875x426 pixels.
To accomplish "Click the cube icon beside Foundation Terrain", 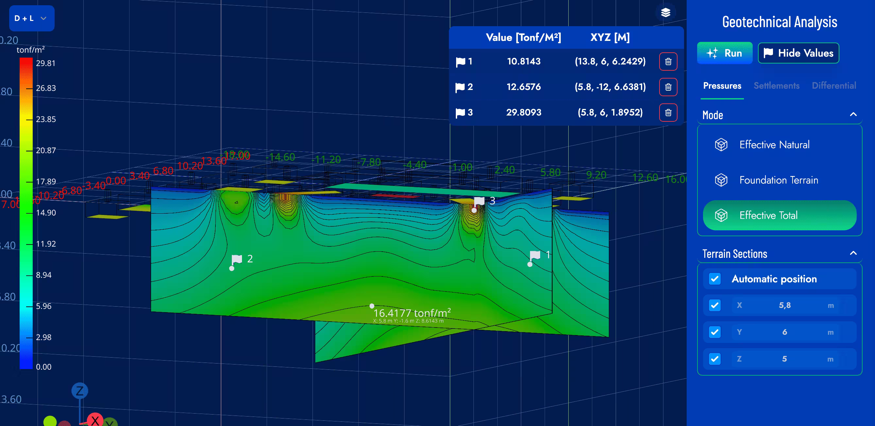I will click(721, 180).
